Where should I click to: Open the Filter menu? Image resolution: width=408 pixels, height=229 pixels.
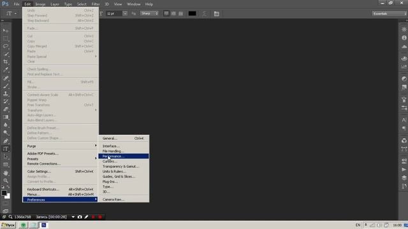96,4
